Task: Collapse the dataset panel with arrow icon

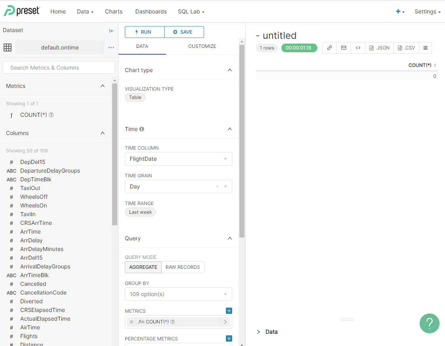Action: [x=111, y=30]
